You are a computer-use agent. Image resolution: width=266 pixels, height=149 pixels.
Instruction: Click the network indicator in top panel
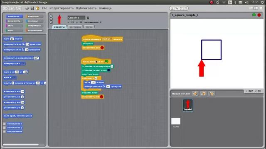[x=224, y=2]
